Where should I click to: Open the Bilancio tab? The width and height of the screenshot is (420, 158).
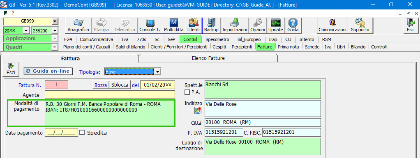pyautogui.click(x=358, y=47)
